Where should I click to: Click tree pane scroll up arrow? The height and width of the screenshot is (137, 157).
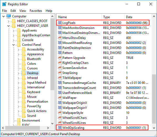tap(52, 16)
